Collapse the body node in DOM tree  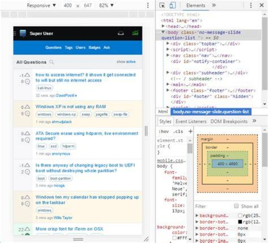tap(163, 32)
